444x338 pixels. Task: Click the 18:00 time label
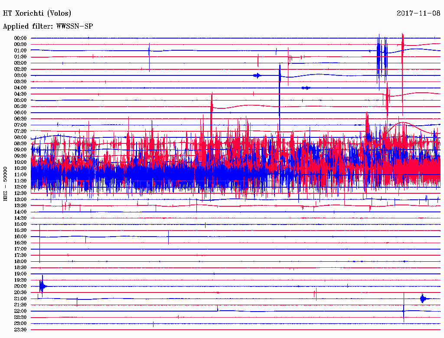point(20,262)
